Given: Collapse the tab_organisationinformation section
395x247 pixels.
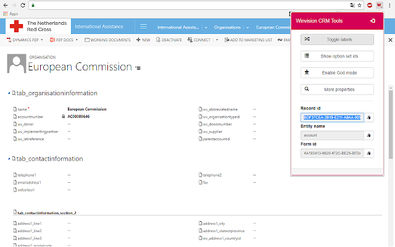Looking at the screenshot, I should pos(9,93).
